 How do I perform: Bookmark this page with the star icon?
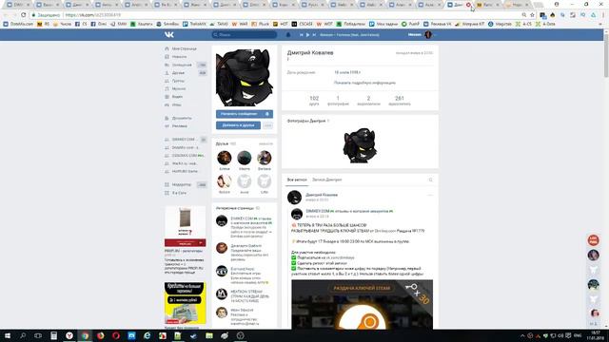(x=532, y=15)
